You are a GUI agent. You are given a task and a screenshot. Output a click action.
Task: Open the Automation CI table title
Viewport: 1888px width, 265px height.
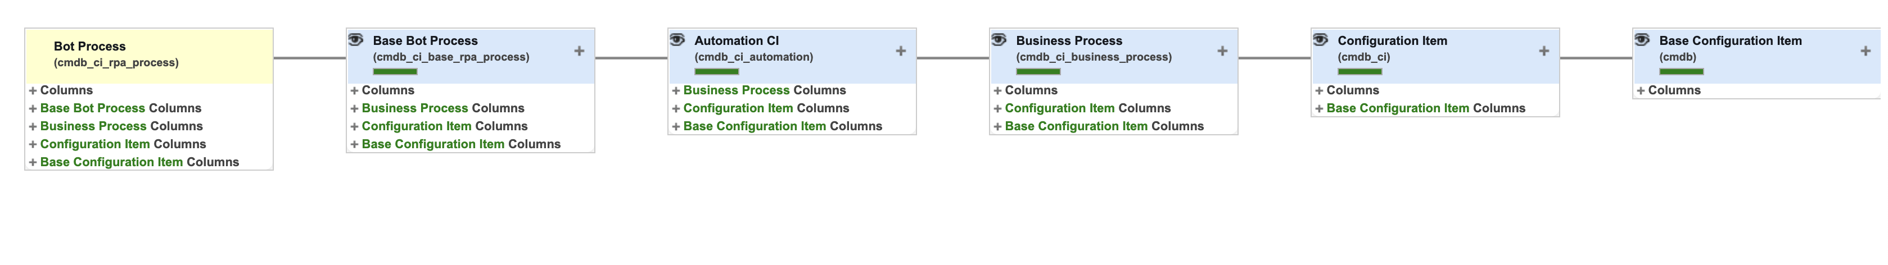click(737, 41)
